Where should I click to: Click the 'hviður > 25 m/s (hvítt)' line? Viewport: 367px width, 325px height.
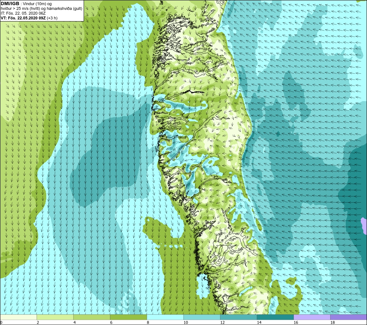click(x=41, y=8)
